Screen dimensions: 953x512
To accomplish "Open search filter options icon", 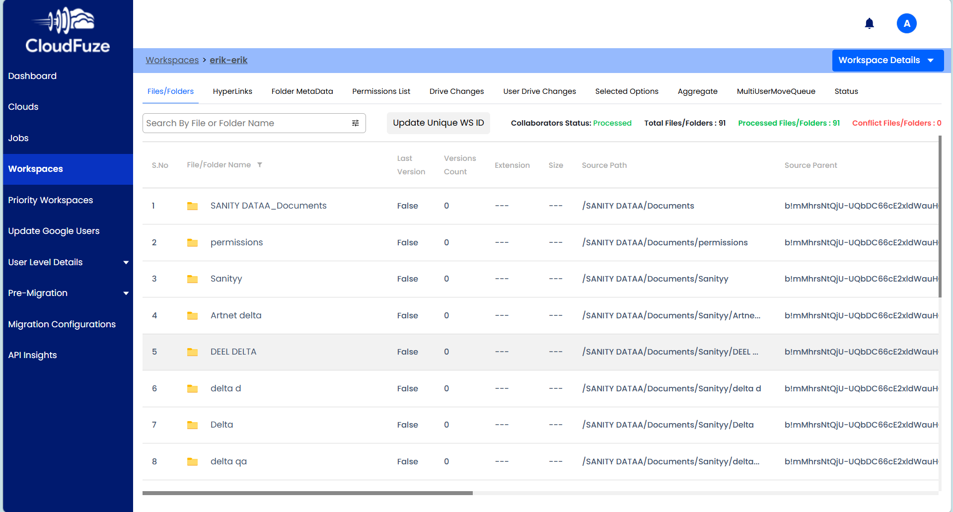I will coord(356,123).
